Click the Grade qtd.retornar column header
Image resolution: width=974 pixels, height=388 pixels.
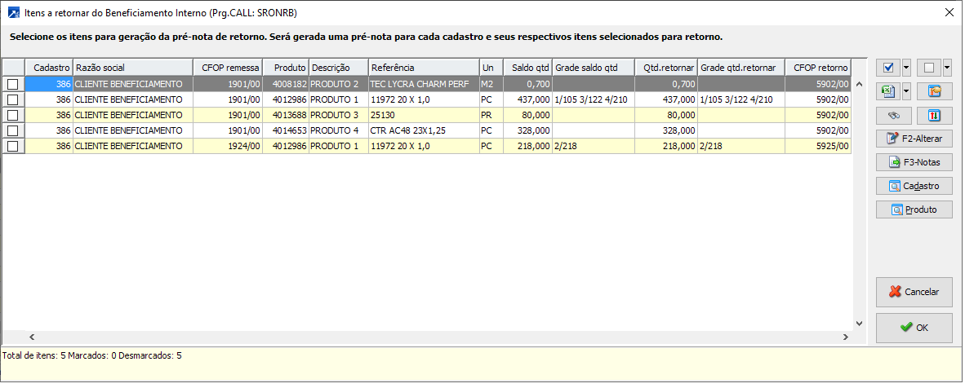[741, 68]
